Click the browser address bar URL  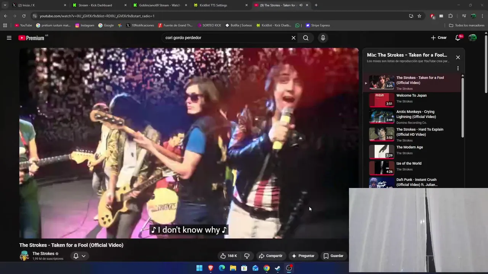click(97, 16)
